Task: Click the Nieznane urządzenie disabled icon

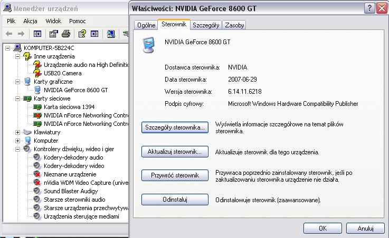Action: 37,174
